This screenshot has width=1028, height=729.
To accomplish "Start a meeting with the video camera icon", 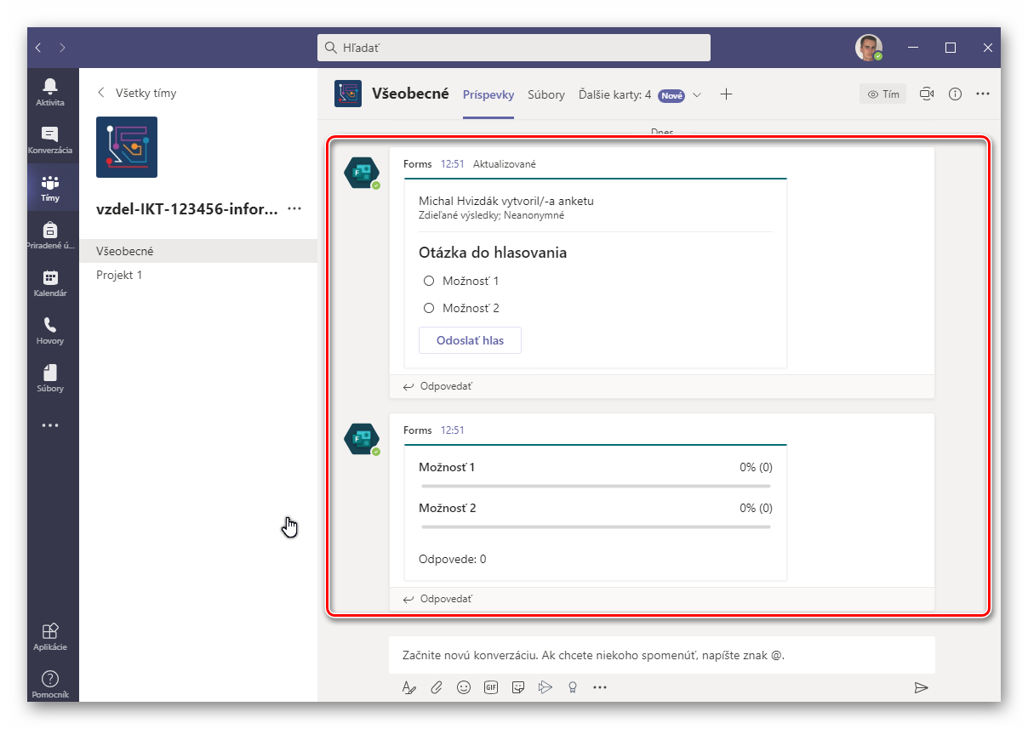I will [x=927, y=94].
